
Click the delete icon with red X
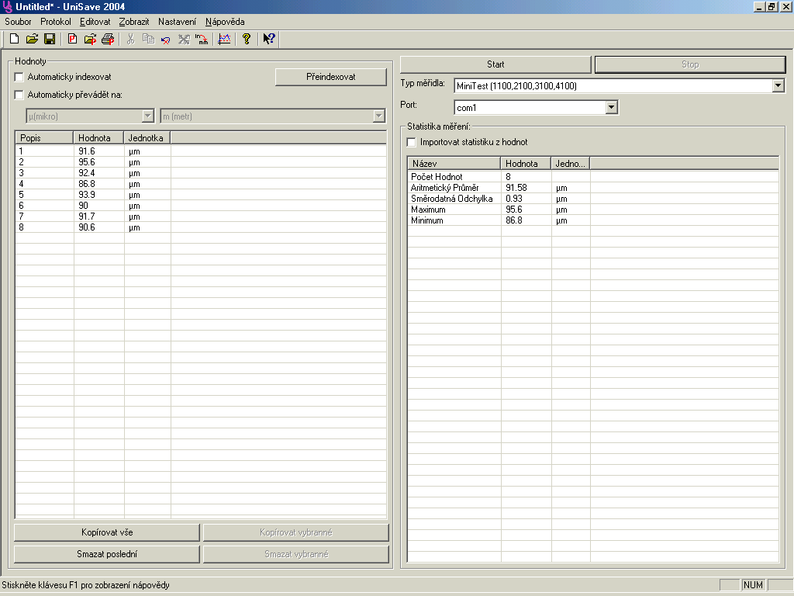coord(166,39)
